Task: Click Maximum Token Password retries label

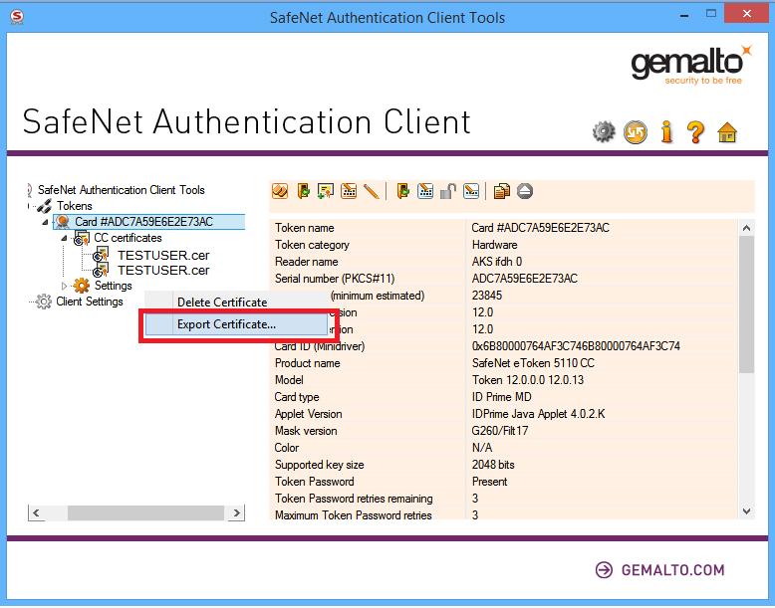Action: pos(354,515)
